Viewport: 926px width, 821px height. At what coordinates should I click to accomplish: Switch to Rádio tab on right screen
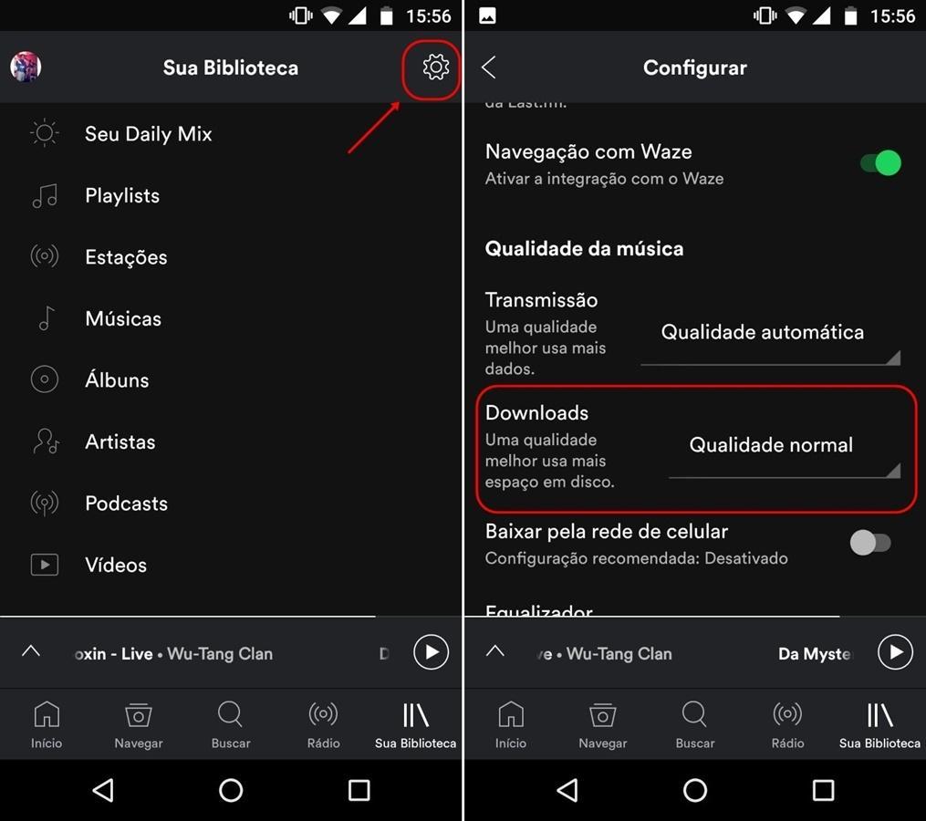point(787,724)
